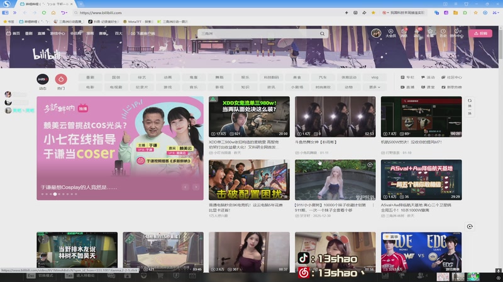Open the 创作中心 lightbulb icon

[456, 33]
